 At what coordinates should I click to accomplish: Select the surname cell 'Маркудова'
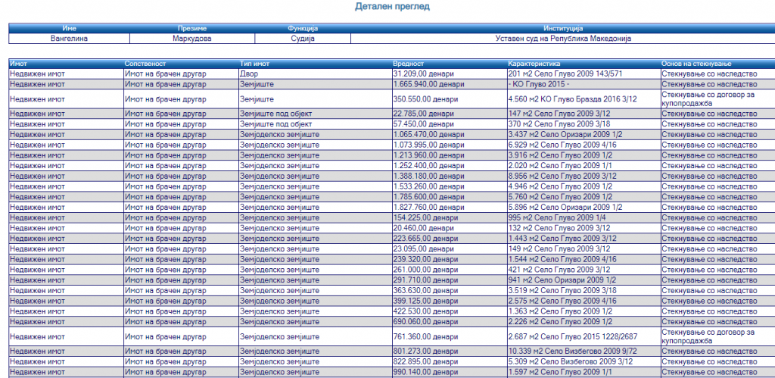point(191,38)
